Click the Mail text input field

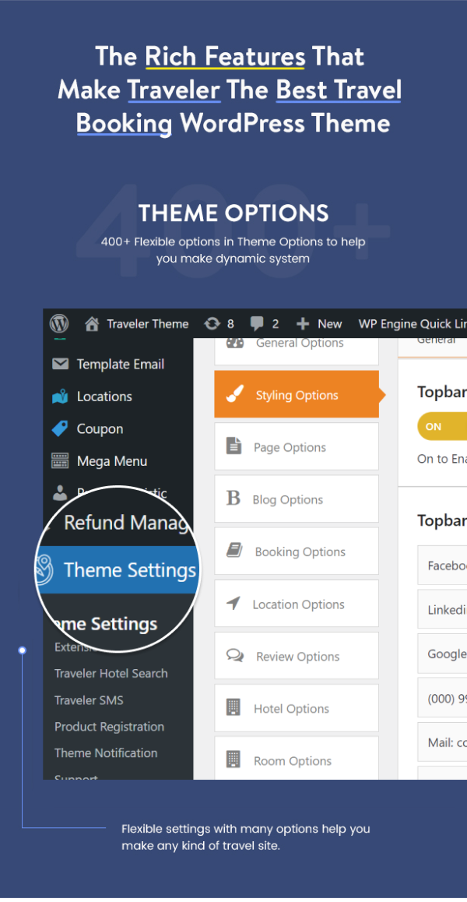click(x=444, y=743)
